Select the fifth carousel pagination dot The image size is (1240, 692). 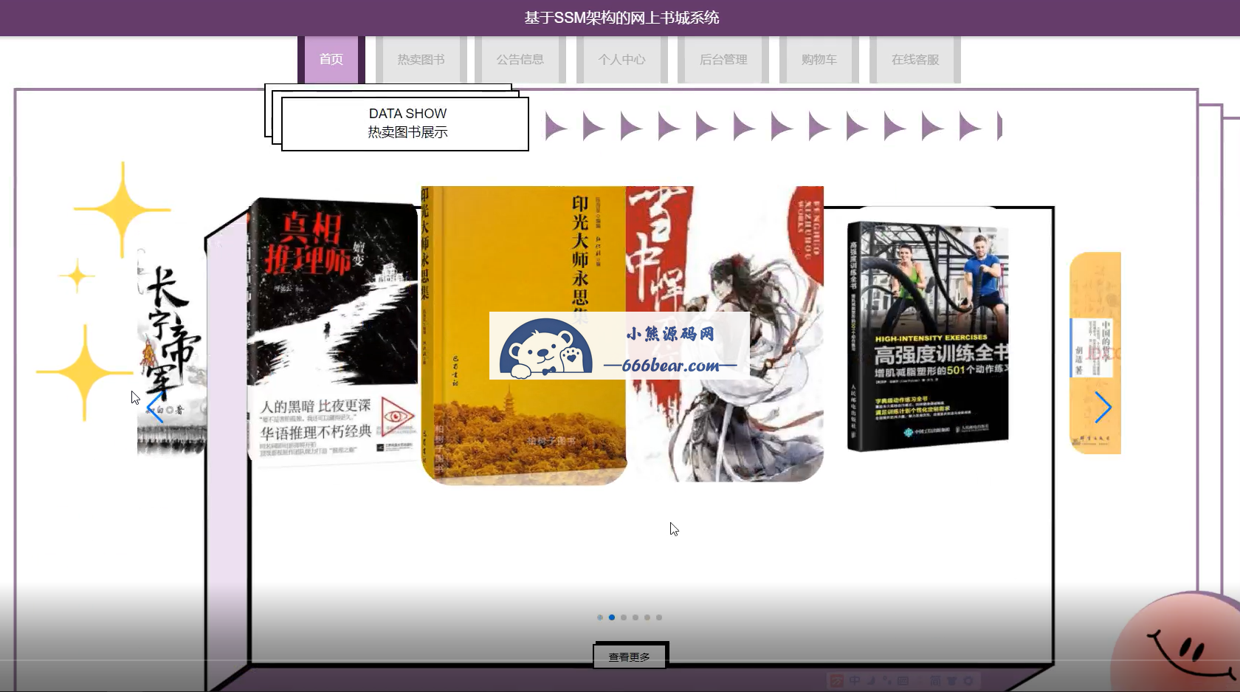point(647,617)
